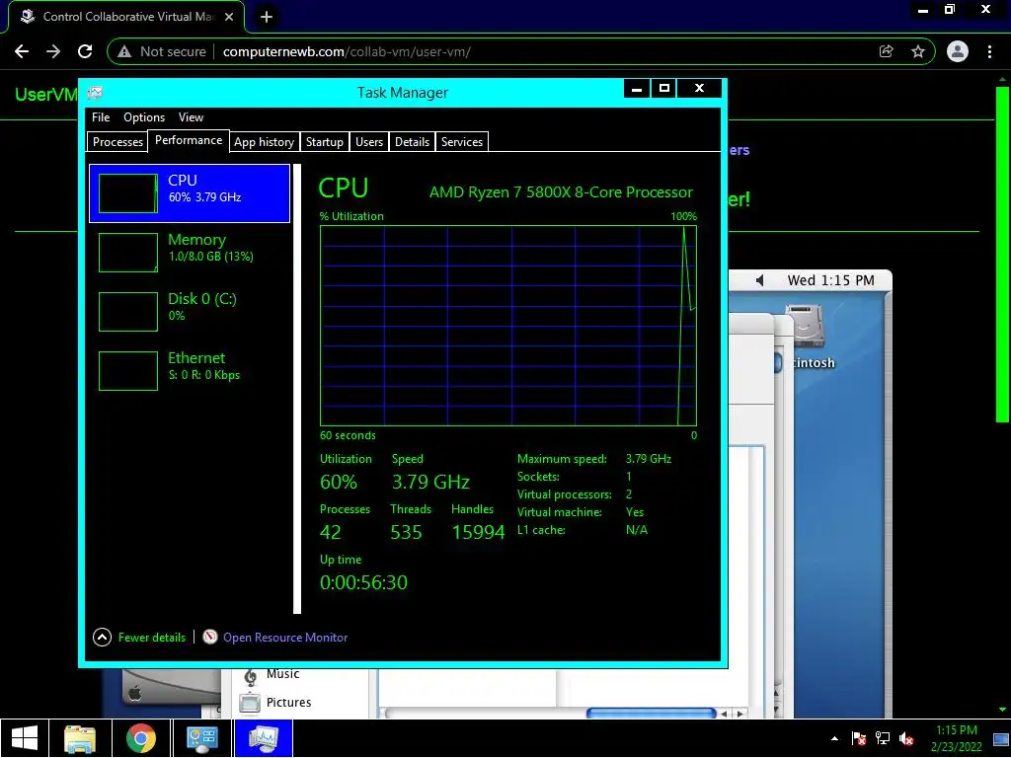Click the Mac volume speaker icon
The width and height of the screenshot is (1011, 758).
point(760,280)
